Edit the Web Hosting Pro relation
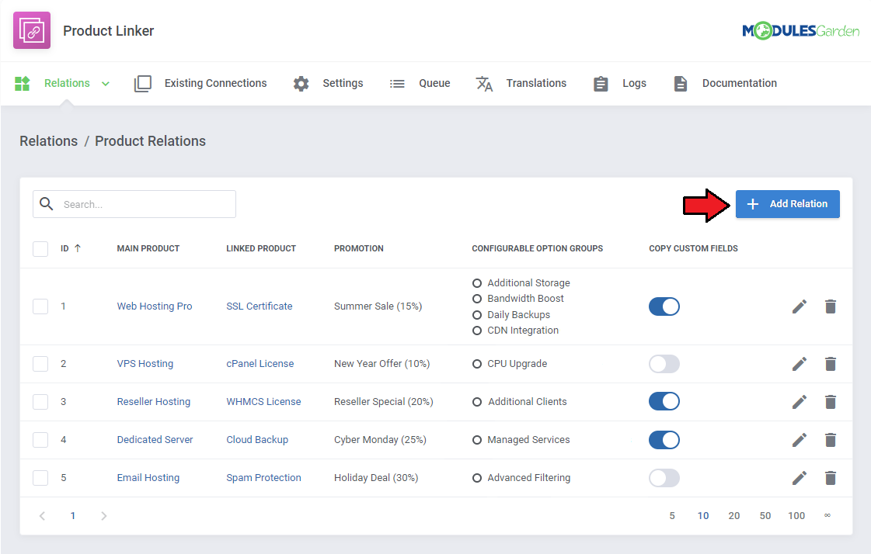Image resolution: width=871 pixels, height=554 pixels. point(800,306)
